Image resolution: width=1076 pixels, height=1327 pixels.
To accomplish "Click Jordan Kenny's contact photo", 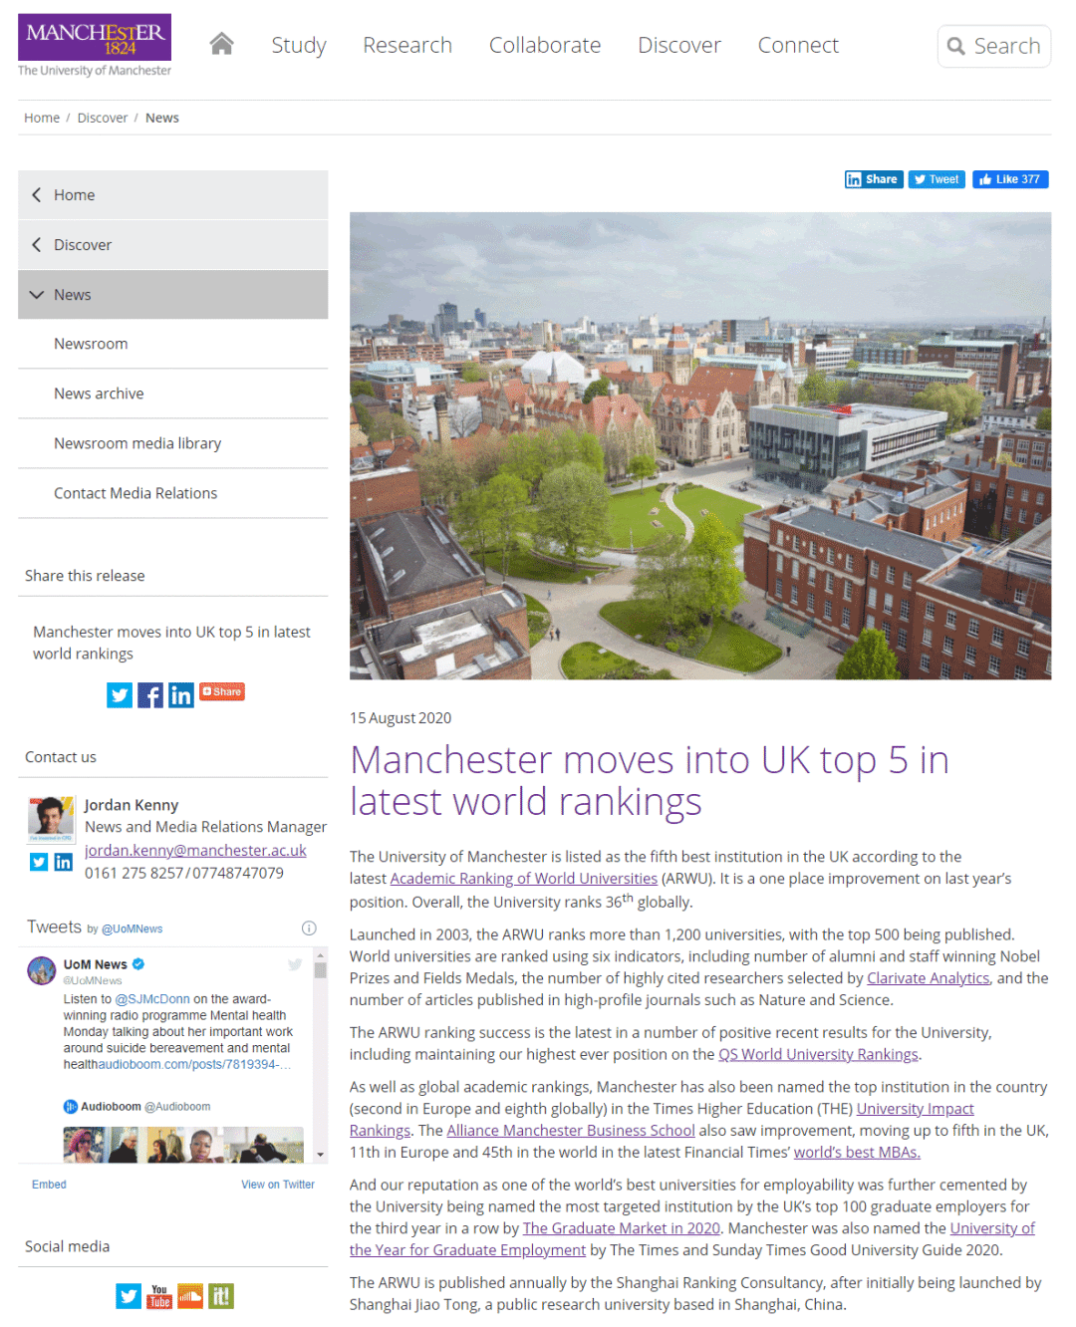I will coord(52,820).
